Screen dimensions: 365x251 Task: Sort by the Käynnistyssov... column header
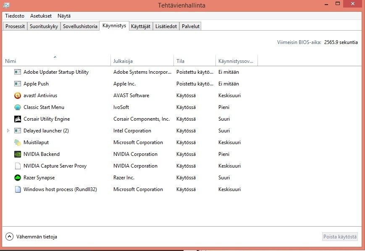tap(237, 61)
